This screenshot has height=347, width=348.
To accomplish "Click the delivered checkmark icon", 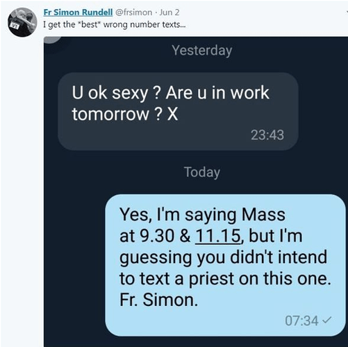I will [x=326, y=320].
